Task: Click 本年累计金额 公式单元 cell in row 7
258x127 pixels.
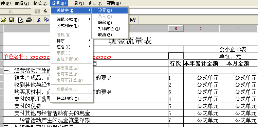Action: pos(201,120)
